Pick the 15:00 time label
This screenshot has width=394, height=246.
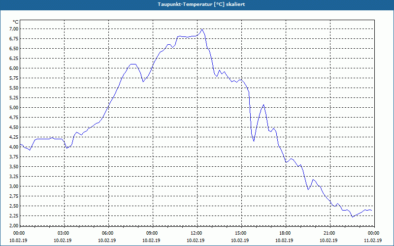[x=240, y=233]
